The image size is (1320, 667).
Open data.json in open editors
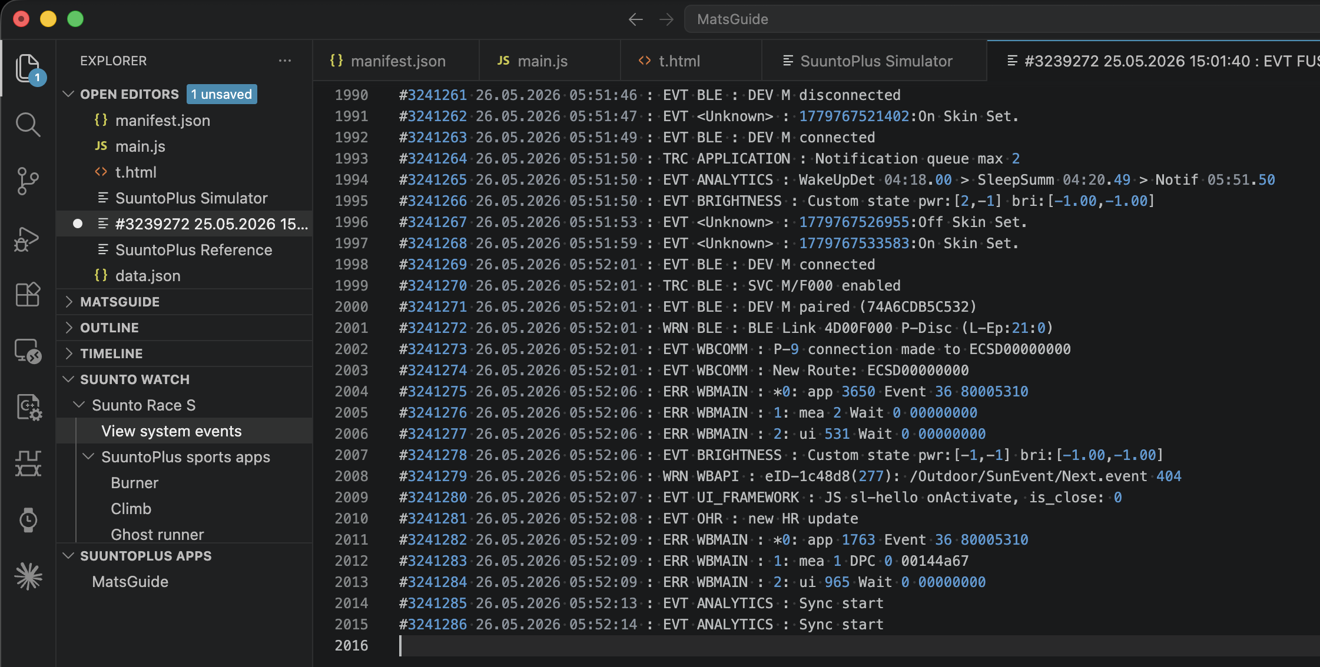pos(184,275)
